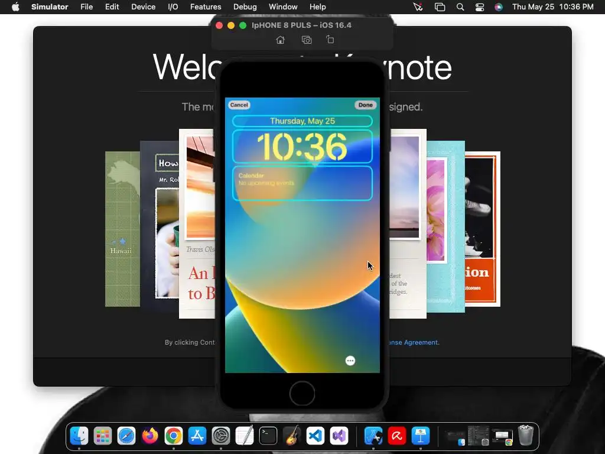Click the Simulator home button icon
The height and width of the screenshot is (454, 605).
[x=281, y=40]
